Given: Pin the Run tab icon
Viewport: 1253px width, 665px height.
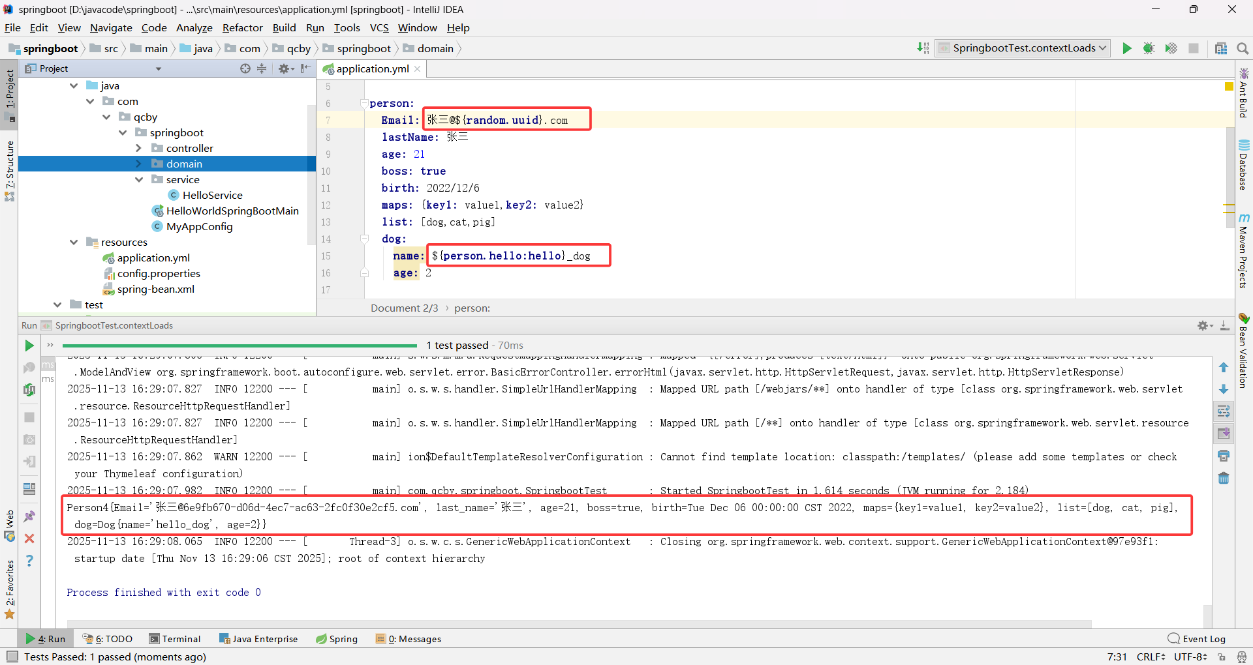Looking at the screenshot, I should point(29,516).
